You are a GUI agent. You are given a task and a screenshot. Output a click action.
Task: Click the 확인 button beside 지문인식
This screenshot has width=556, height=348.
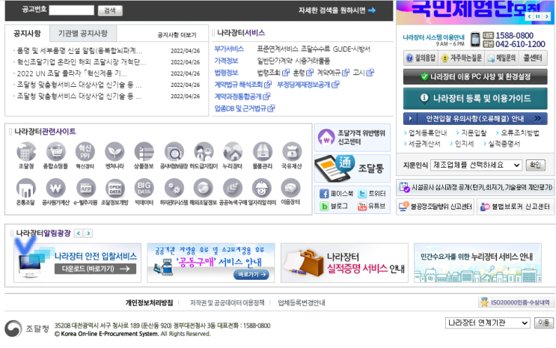(x=535, y=165)
